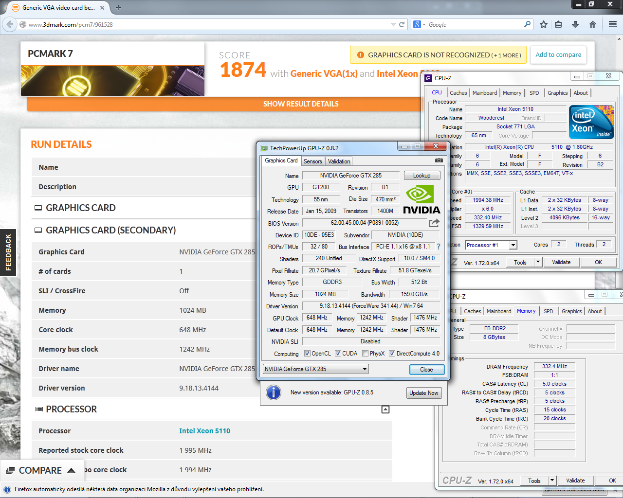
Task: Click Update Now for GPU-Z
Action: click(424, 393)
